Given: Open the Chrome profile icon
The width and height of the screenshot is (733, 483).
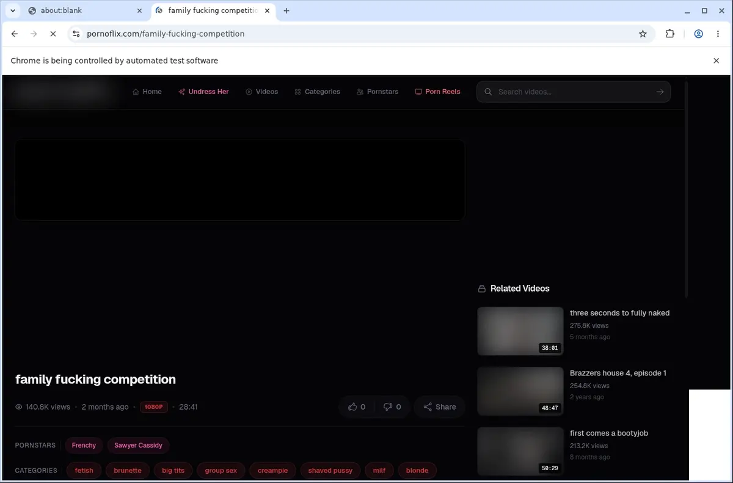Looking at the screenshot, I should pos(698,34).
